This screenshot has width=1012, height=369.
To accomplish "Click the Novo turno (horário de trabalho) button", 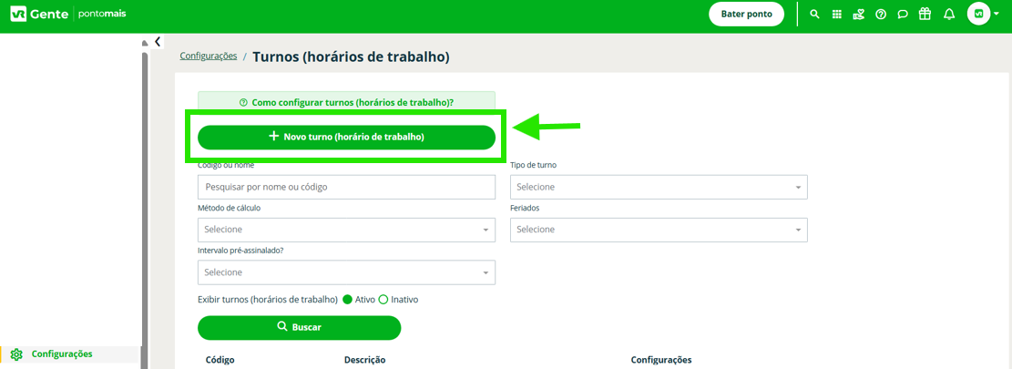I will (346, 138).
